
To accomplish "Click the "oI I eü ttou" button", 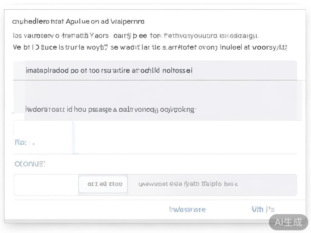I will click(103, 184).
